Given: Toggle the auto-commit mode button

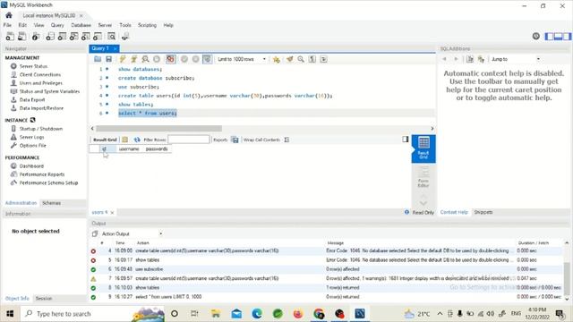Looking at the screenshot, I should [207, 59].
